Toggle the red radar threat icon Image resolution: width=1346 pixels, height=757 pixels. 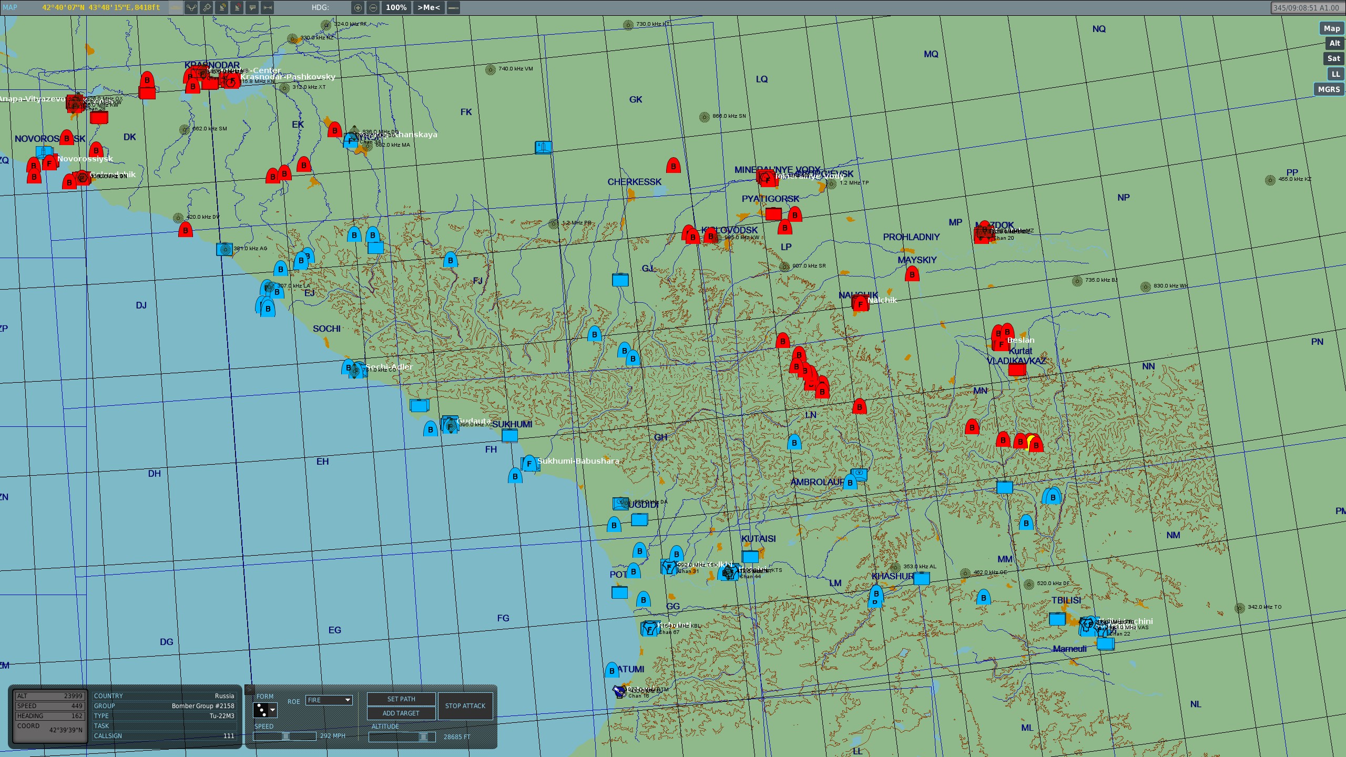click(x=237, y=7)
